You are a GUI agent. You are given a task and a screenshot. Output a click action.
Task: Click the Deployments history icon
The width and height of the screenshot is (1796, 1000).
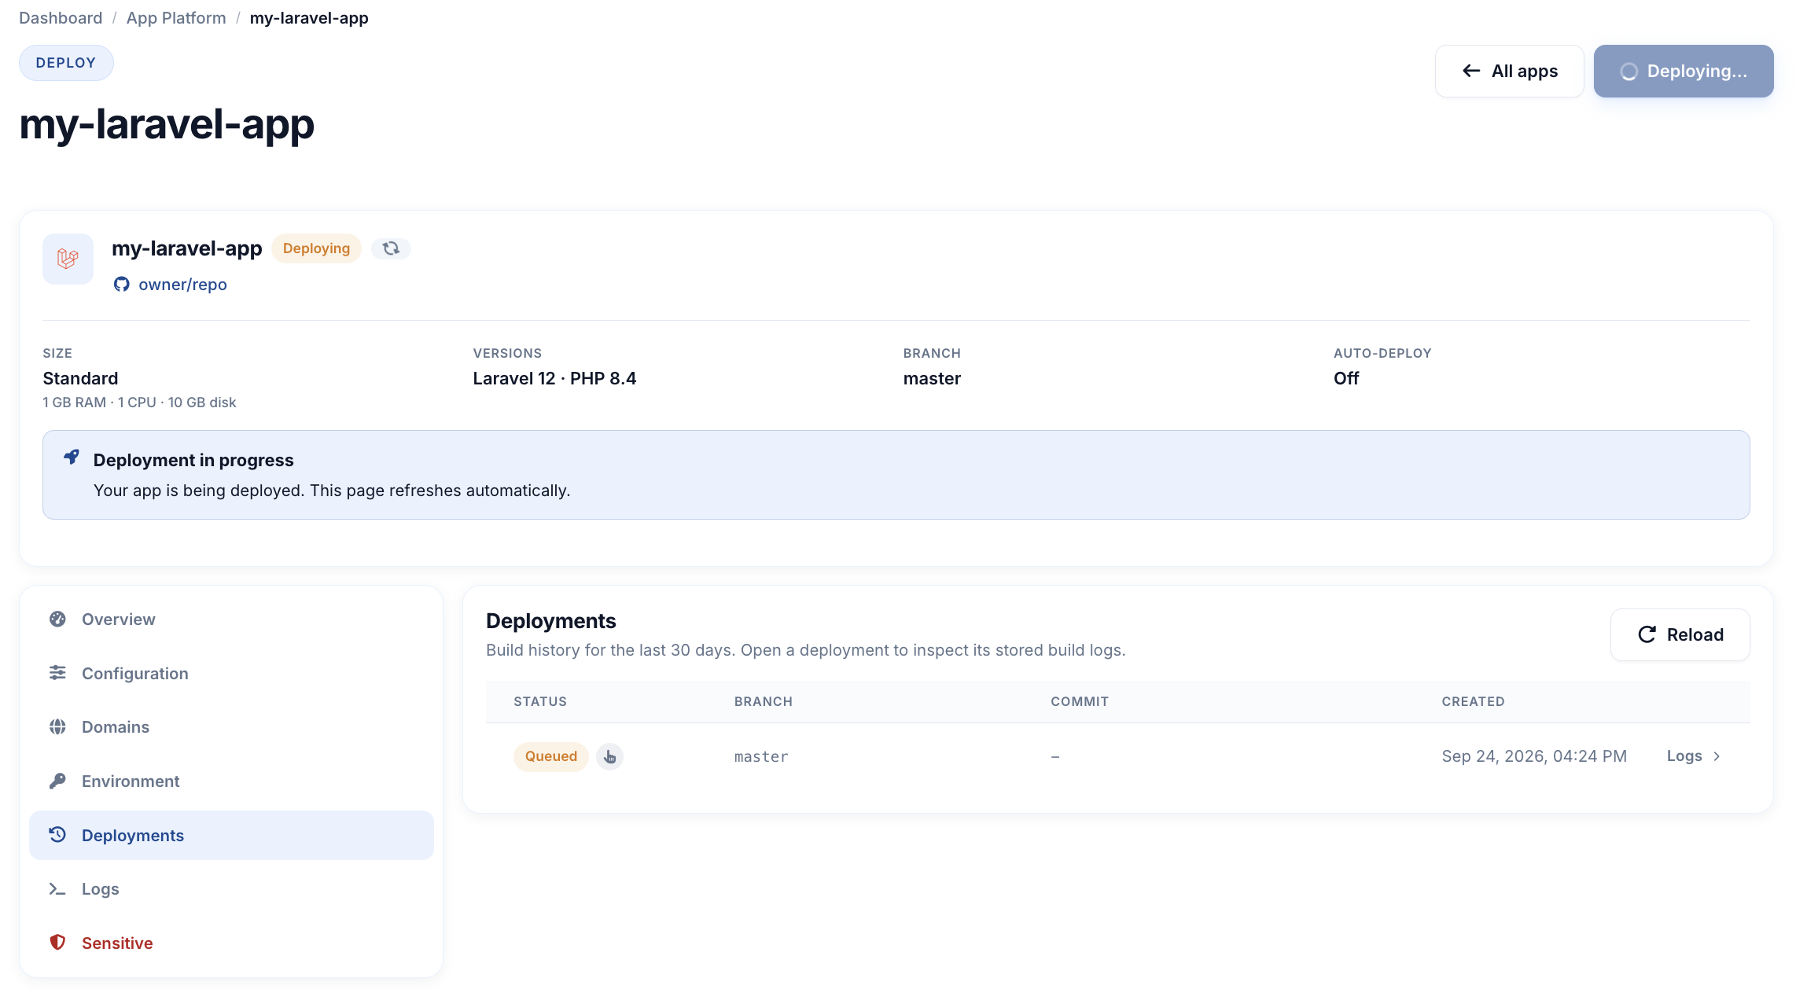tap(57, 835)
